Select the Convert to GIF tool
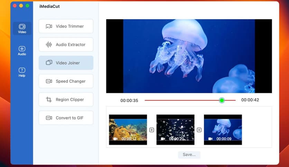Screen dimensions: 289x167 (66, 118)
